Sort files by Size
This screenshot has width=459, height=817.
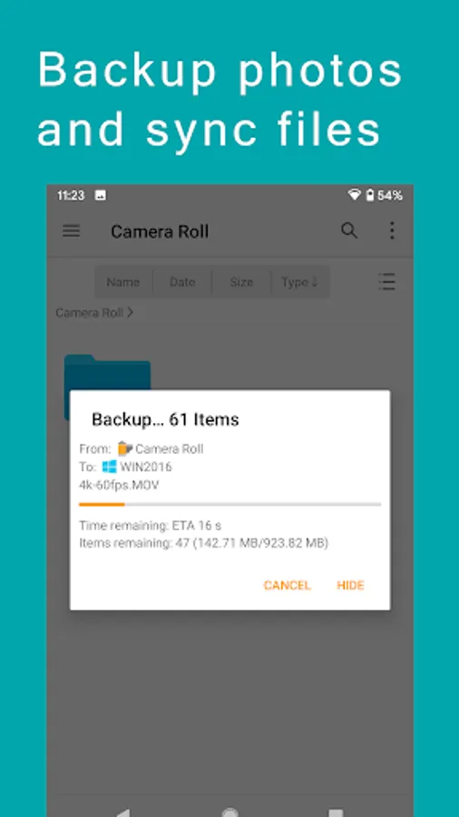(241, 282)
